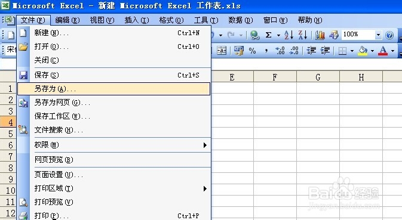The image size is (402, 220).
Task: Open the Chart Wizard icon
Action: (320, 35)
